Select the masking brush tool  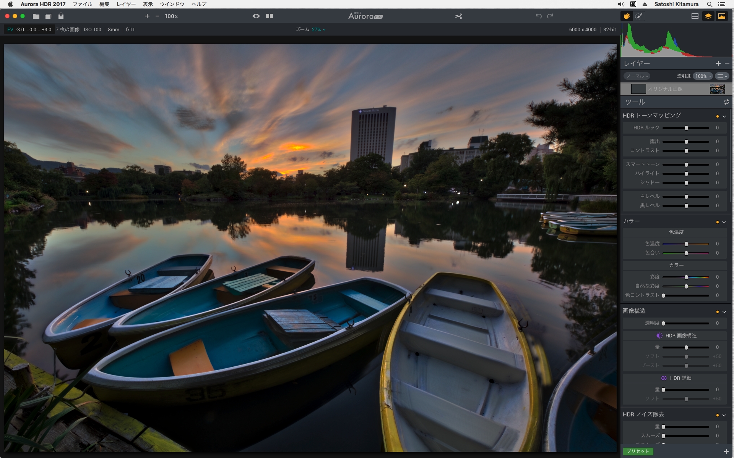639,16
